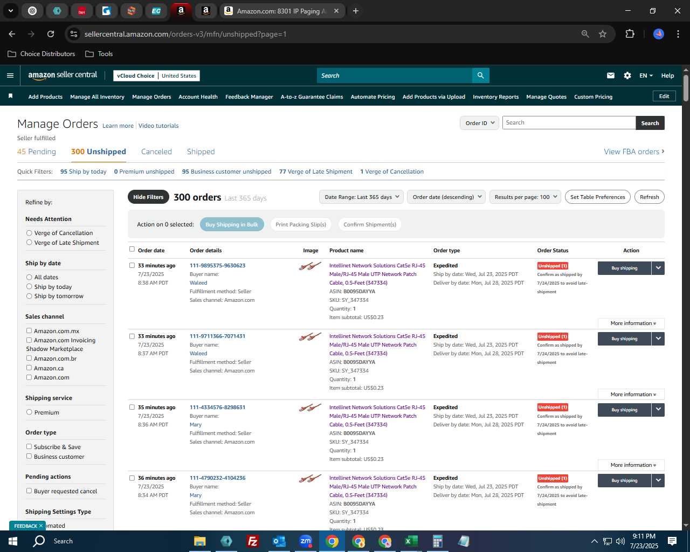The image size is (690, 552).
Task: Open View FBA orders link
Action: [x=634, y=151]
